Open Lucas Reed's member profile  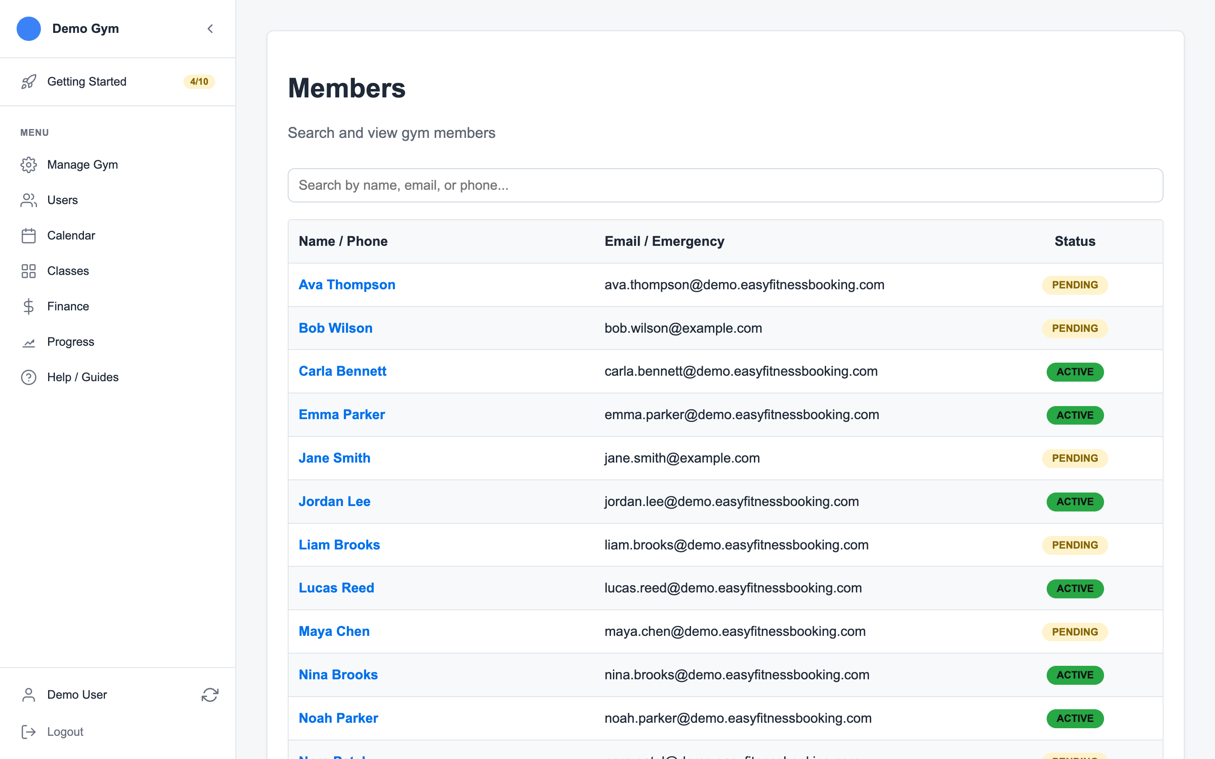coord(336,588)
